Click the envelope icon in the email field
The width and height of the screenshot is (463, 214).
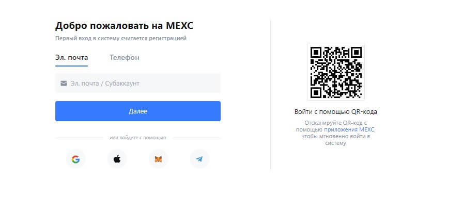pyautogui.click(x=64, y=84)
